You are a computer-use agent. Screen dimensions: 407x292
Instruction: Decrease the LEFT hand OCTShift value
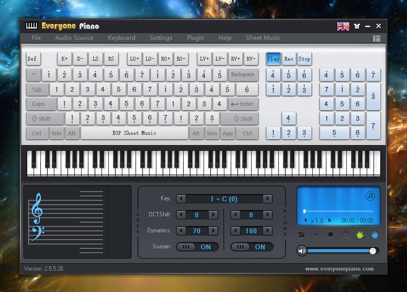coord(181,215)
